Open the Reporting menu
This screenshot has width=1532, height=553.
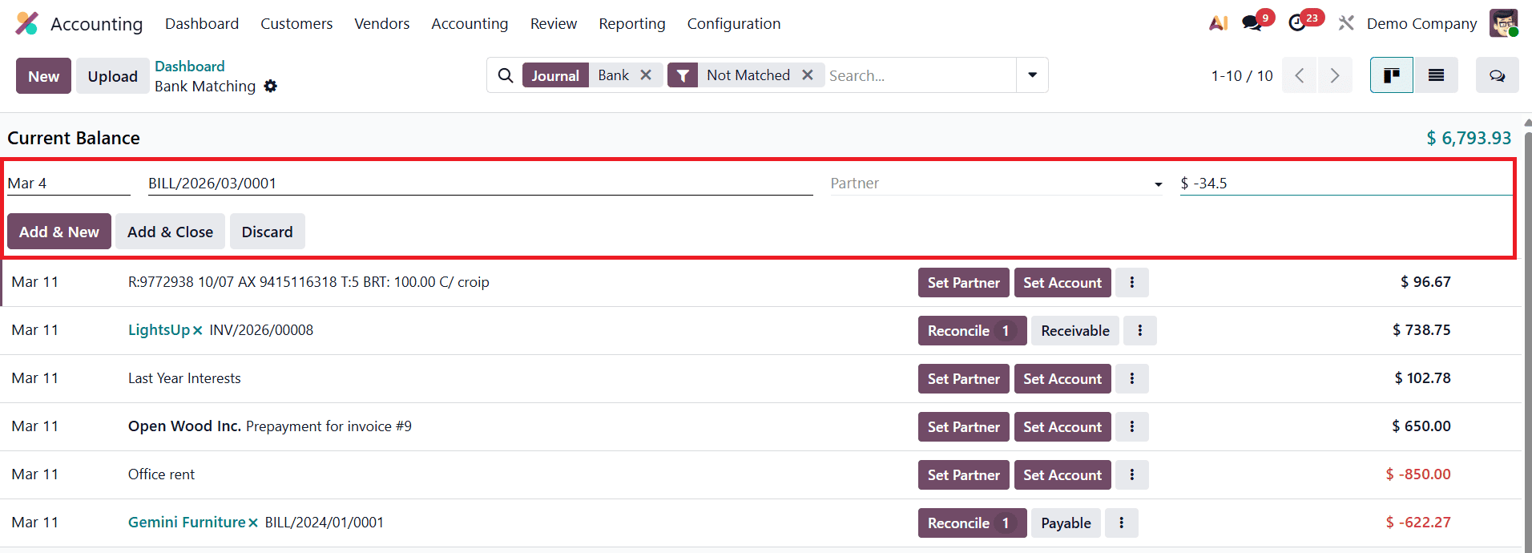point(632,23)
